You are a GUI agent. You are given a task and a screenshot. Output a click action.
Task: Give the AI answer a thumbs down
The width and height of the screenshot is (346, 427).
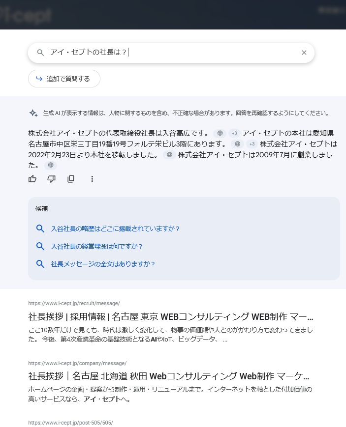click(52, 179)
